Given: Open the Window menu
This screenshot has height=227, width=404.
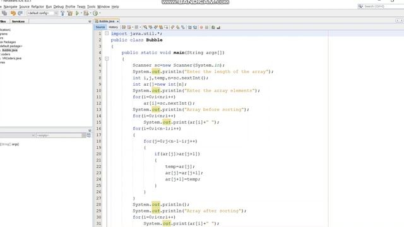Looking at the screenshot, I should point(104,6).
